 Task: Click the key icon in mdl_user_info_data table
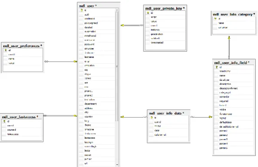pyautogui.click(x=152, y=118)
